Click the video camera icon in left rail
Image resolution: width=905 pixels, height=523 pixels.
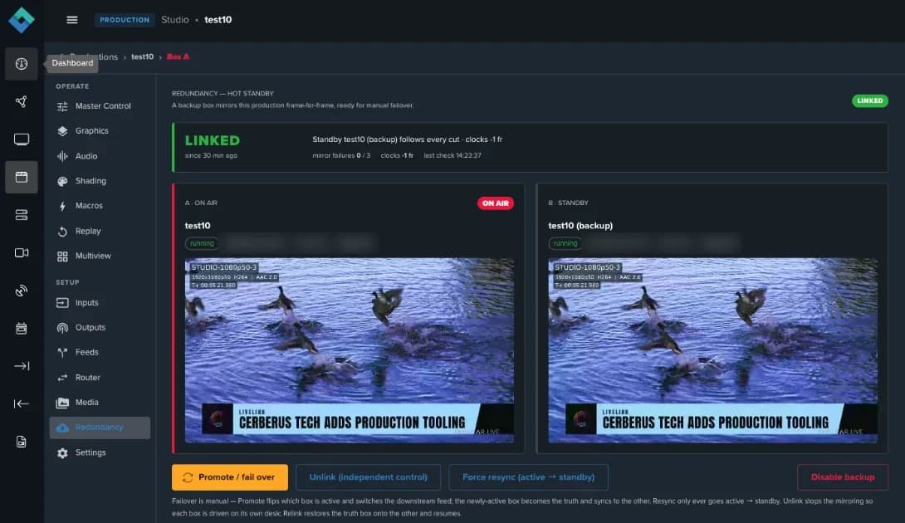pos(22,253)
